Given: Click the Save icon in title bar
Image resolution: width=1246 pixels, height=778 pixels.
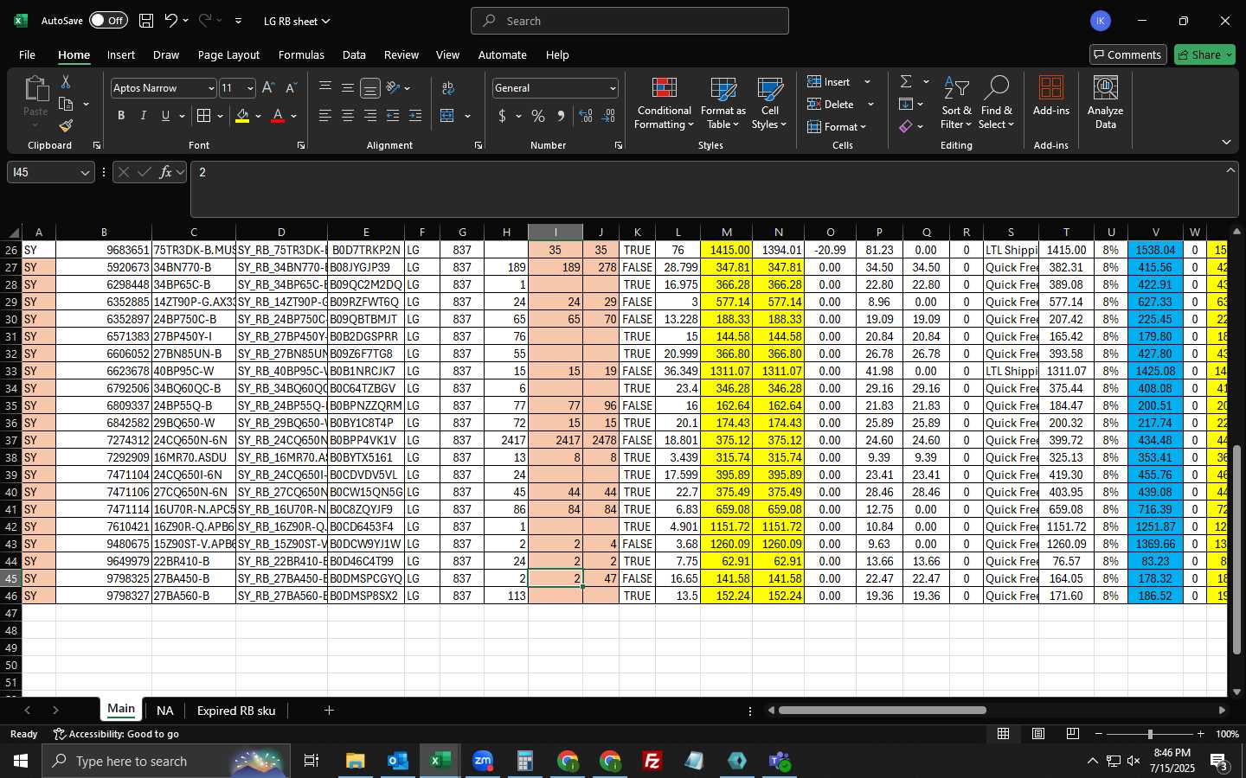Looking at the screenshot, I should (146, 21).
